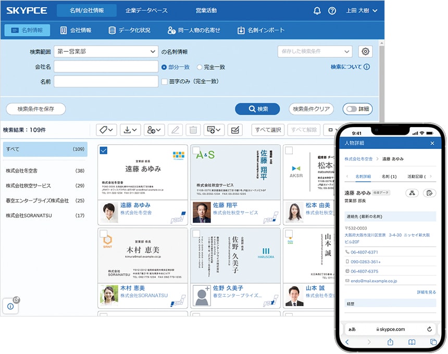Open the add-card dropdown in toolbar
This screenshot has width=448, height=354.
click(x=214, y=130)
